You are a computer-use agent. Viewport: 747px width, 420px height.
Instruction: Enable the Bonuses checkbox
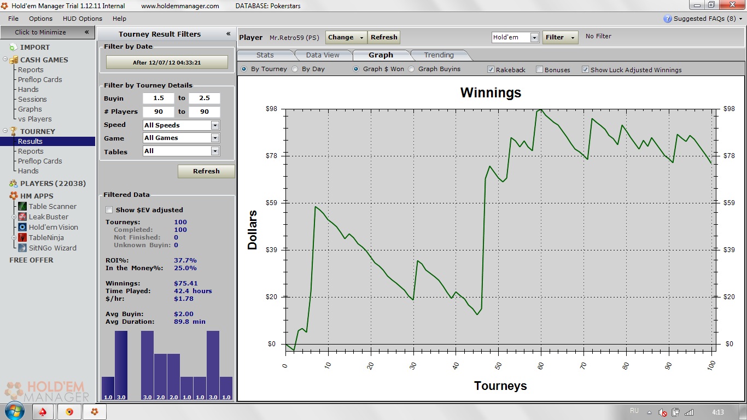click(x=539, y=69)
